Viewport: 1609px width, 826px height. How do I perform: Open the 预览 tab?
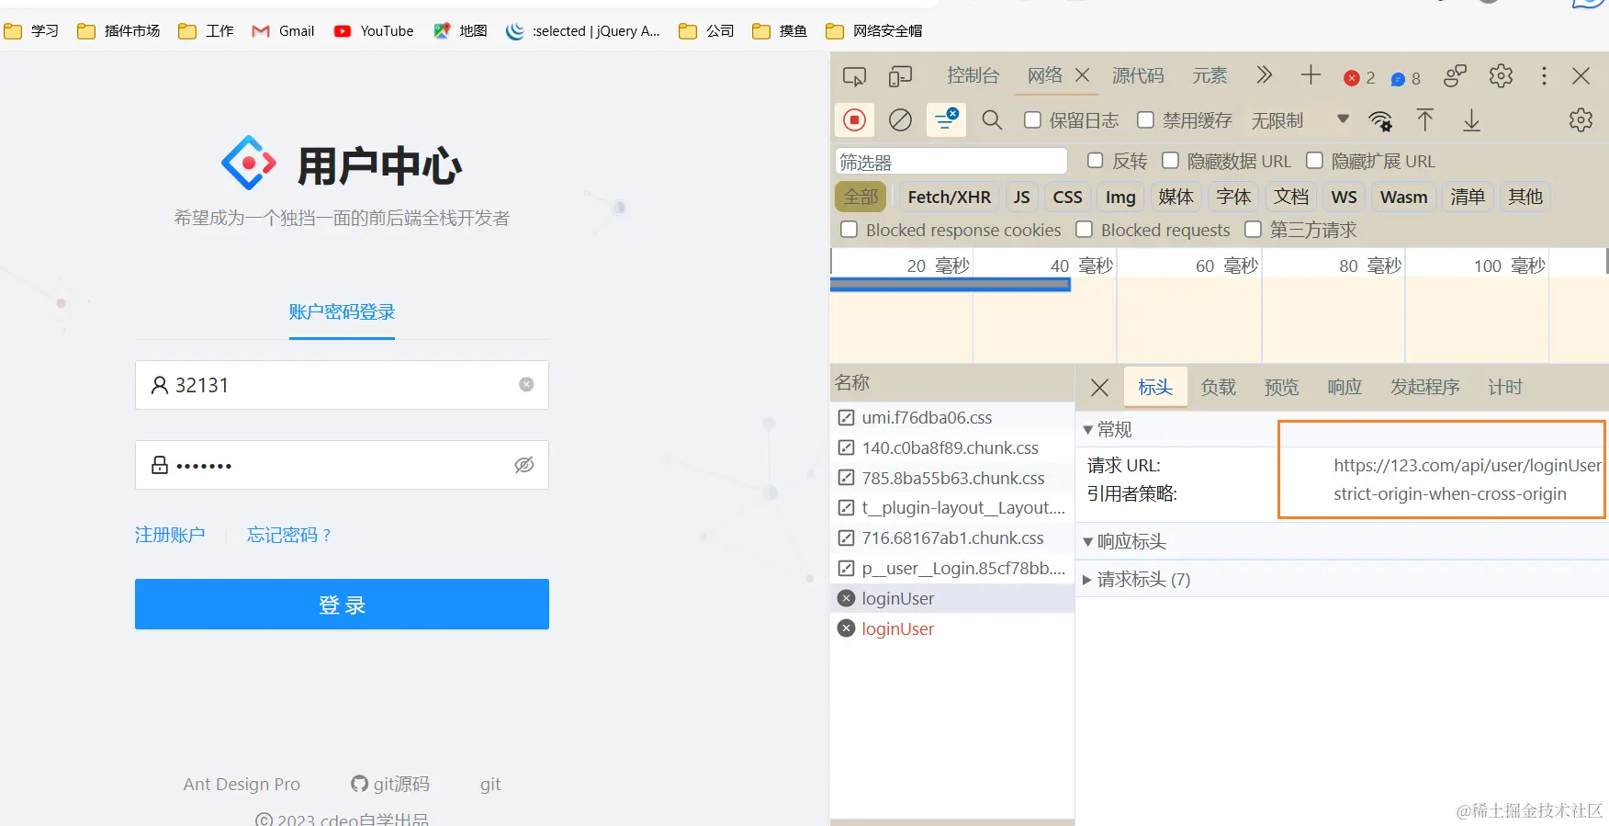click(1281, 388)
